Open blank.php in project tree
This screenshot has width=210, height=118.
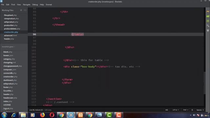click(8, 52)
